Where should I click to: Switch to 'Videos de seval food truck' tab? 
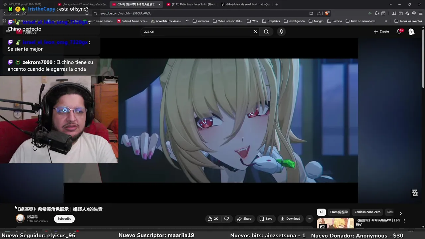(245, 4)
